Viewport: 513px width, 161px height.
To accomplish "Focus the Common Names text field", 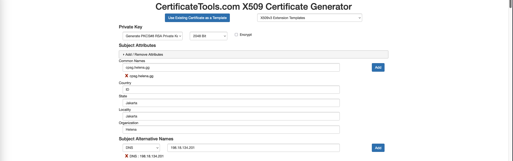I will [x=231, y=68].
